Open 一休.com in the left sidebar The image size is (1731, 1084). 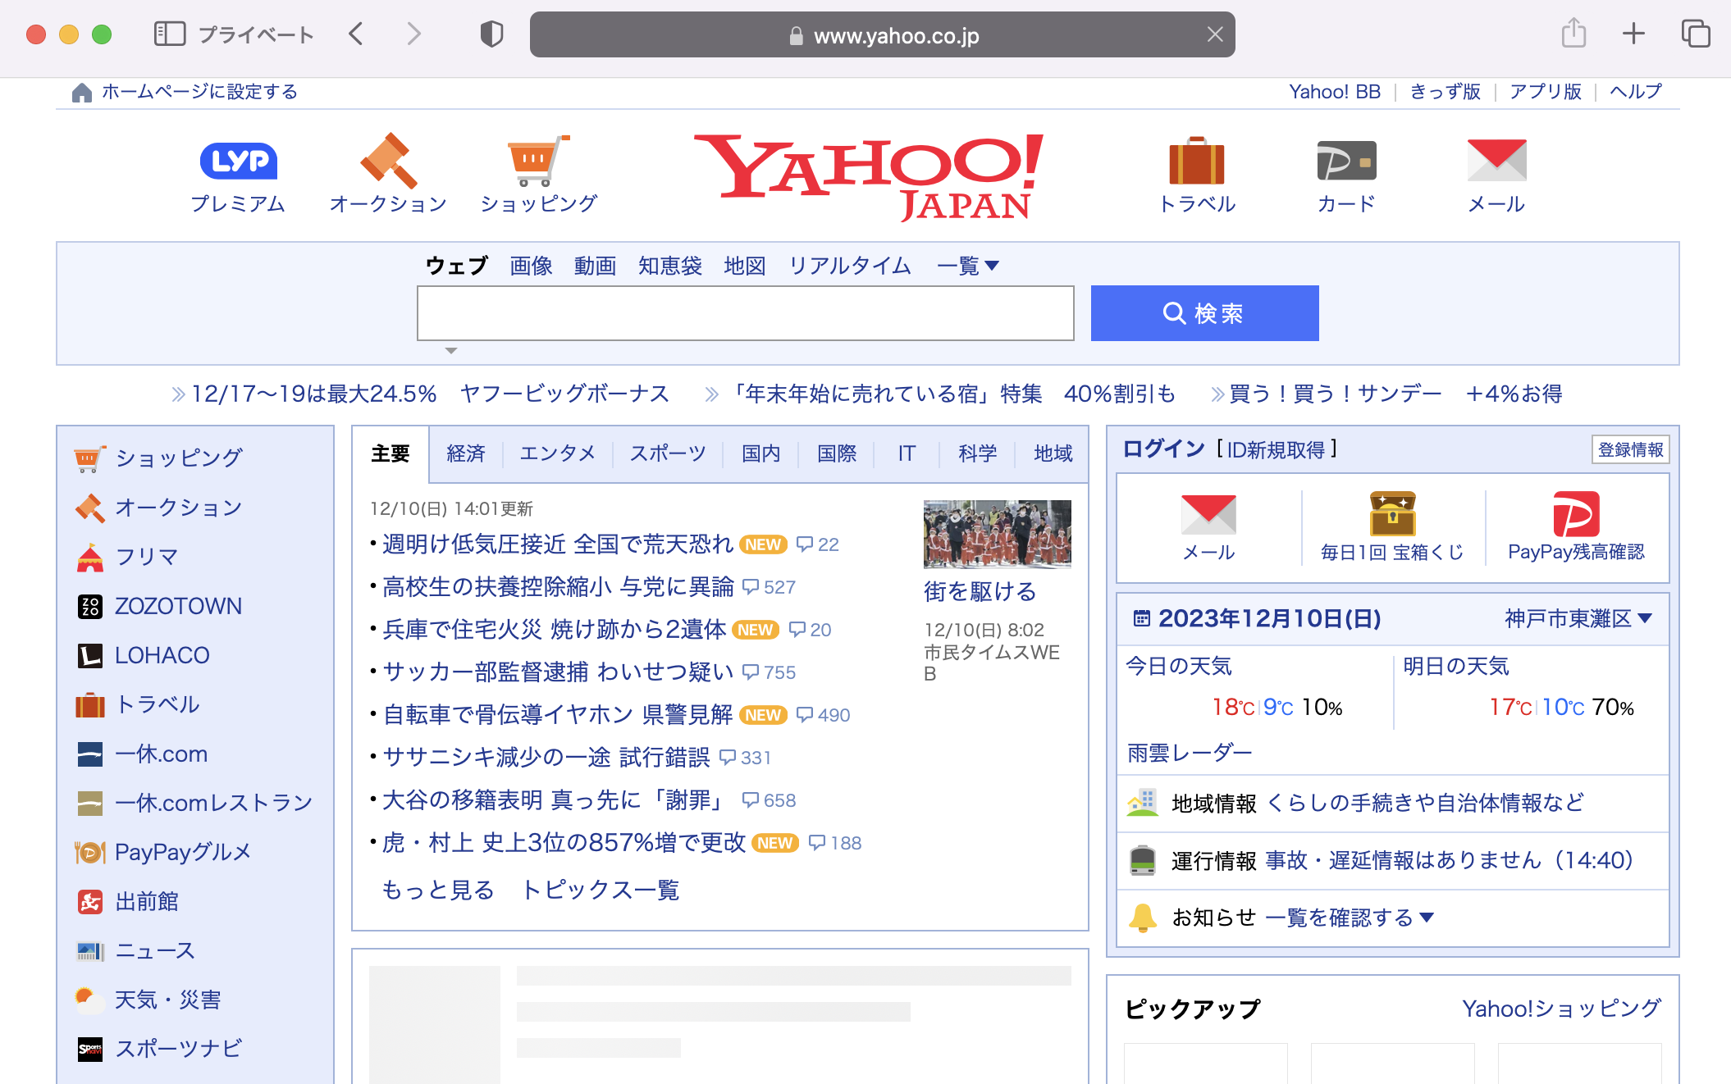coord(161,754)
